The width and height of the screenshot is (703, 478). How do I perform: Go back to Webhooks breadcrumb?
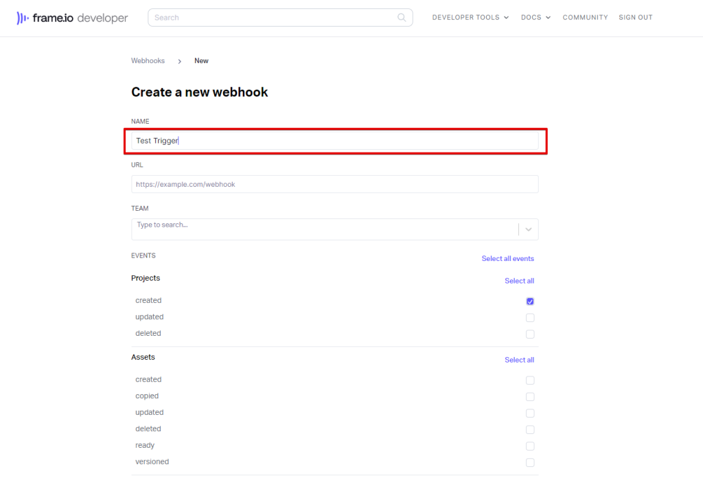pos(148,61)
